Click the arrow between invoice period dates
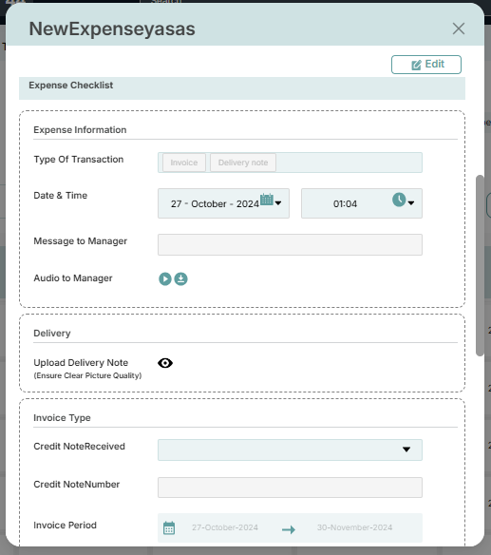Viewport: 491px width, 555px height. (289, 530)
